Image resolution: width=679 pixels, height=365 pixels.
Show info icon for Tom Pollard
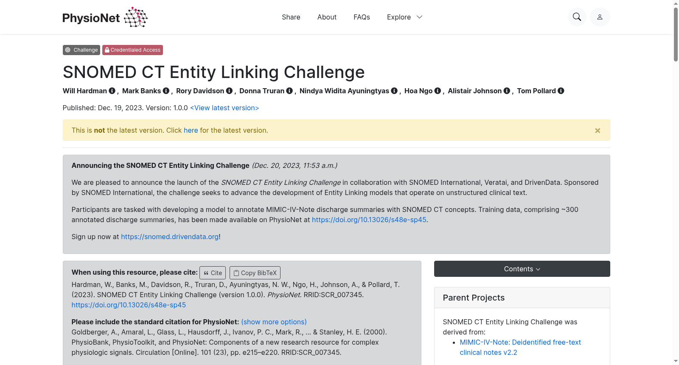(561, 91)
